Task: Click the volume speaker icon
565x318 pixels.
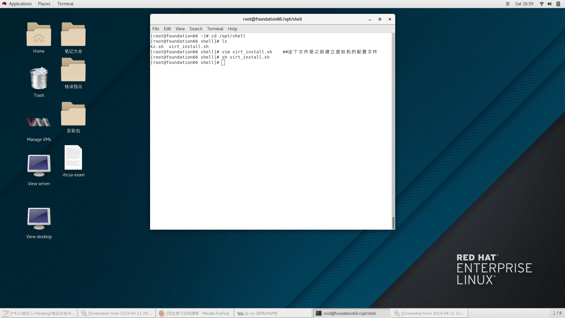Action: (549, 4)
